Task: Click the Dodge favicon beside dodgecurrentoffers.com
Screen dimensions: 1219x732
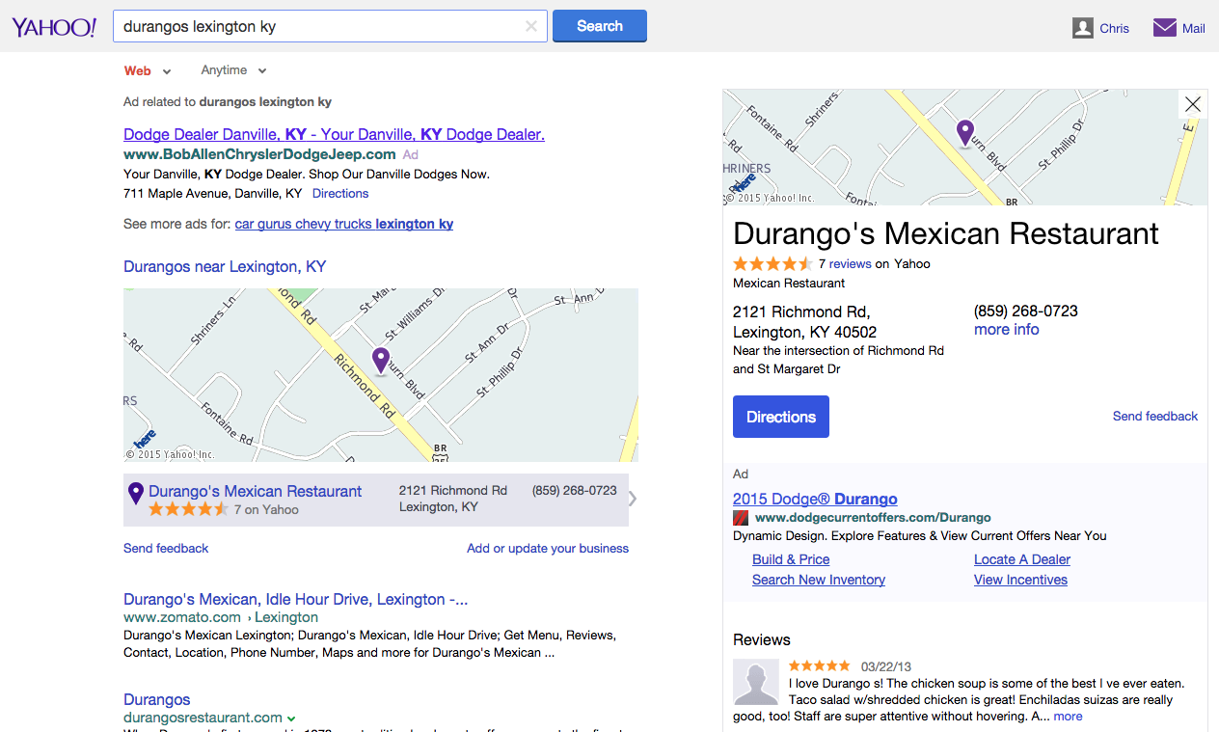Action: point(741,518)
